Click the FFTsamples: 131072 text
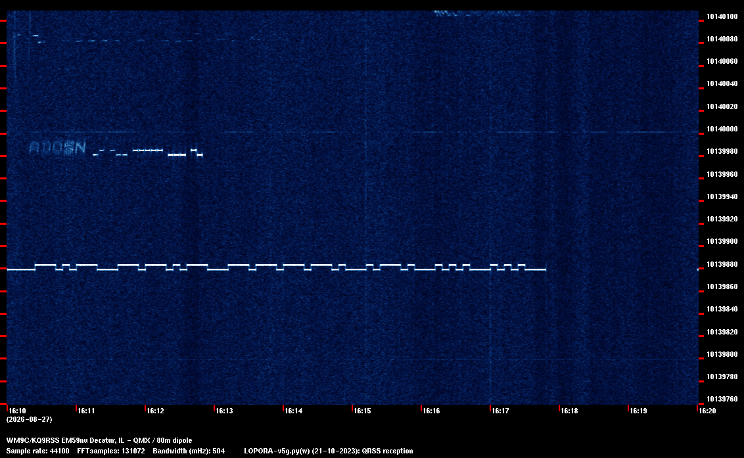 coord(111,451)
